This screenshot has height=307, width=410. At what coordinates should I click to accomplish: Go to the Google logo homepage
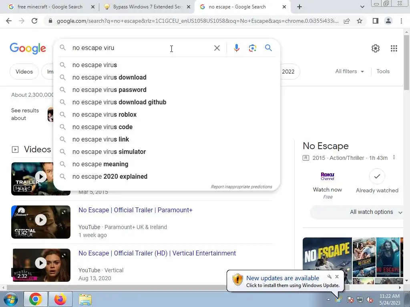(x=28, y=48)
